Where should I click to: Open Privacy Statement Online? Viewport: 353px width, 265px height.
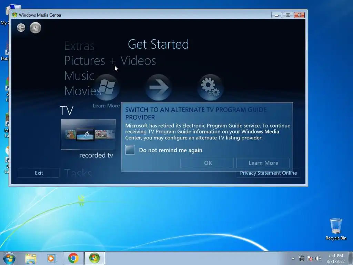(268, 173)
